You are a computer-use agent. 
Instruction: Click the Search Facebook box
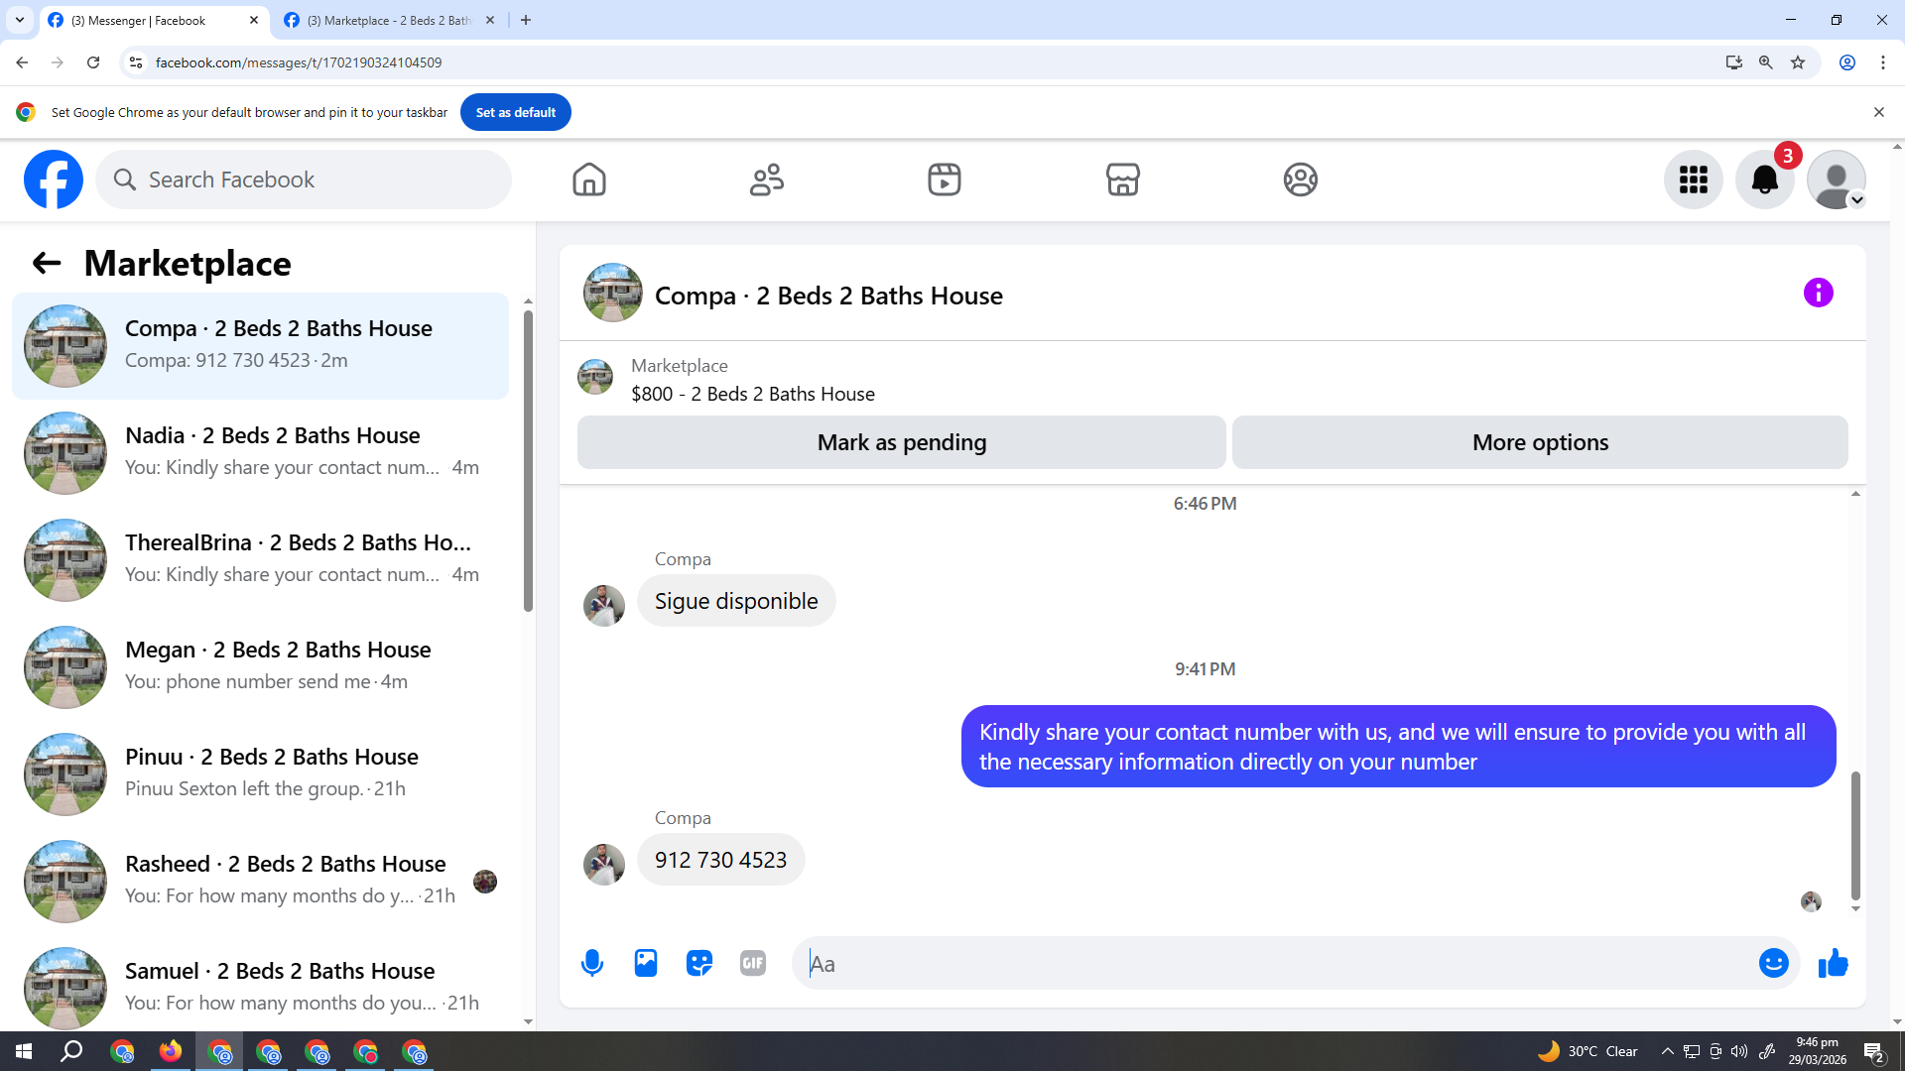tap(304, 179)
